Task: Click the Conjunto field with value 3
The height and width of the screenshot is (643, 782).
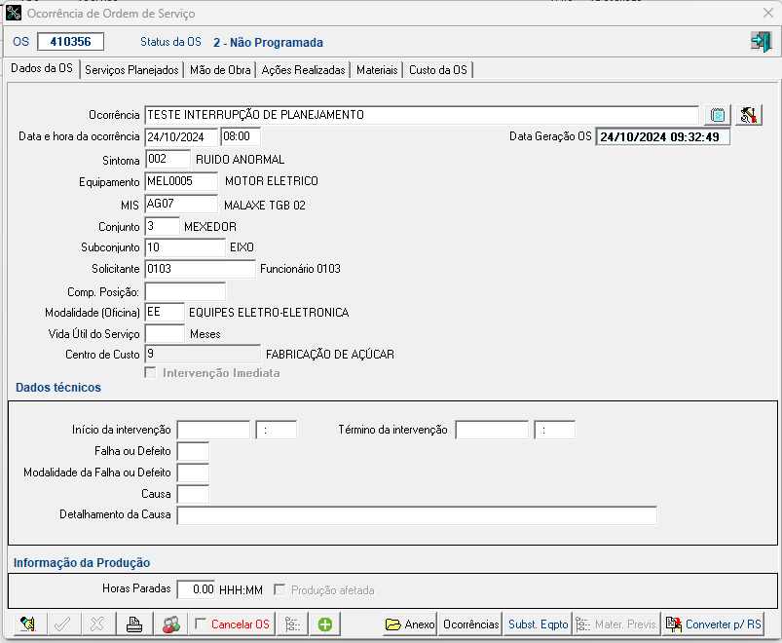Action: point(162,226)
